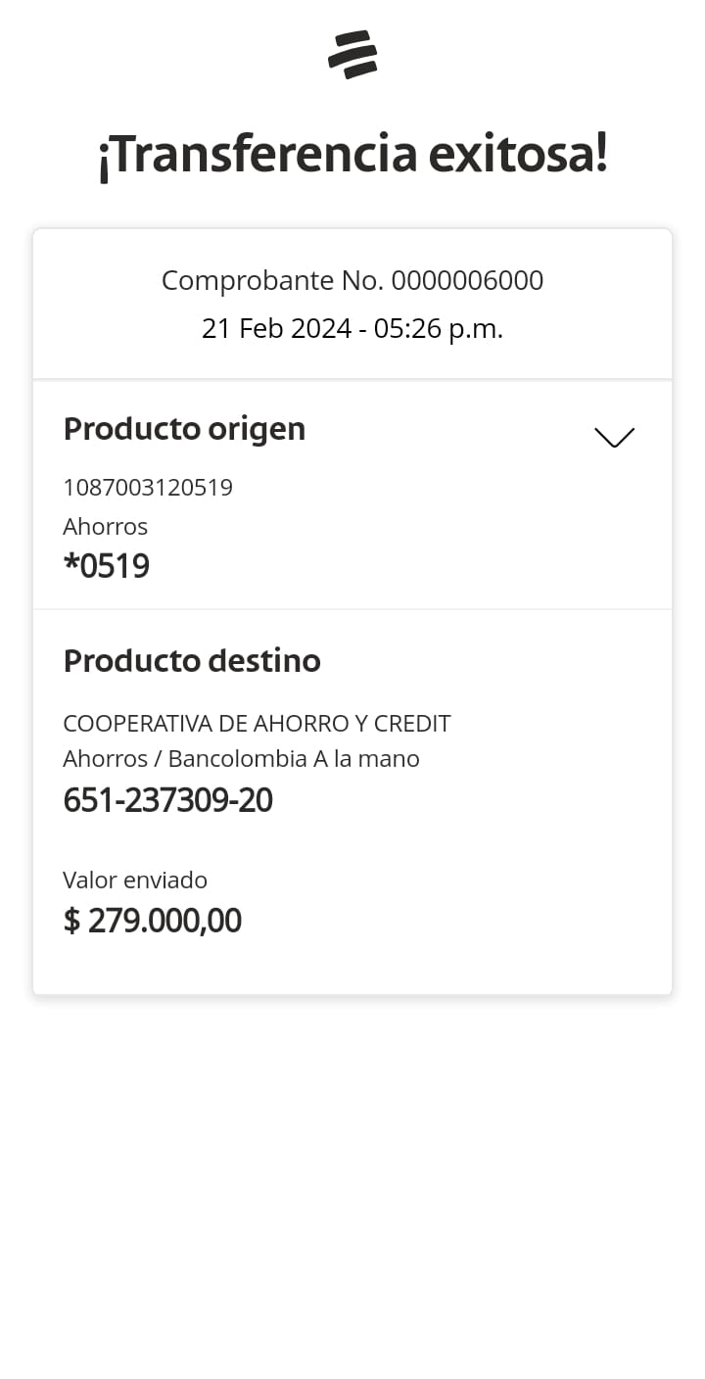Click the "exitosa!" word in the heading
The image size is (705, 1379).
point(517,155)
